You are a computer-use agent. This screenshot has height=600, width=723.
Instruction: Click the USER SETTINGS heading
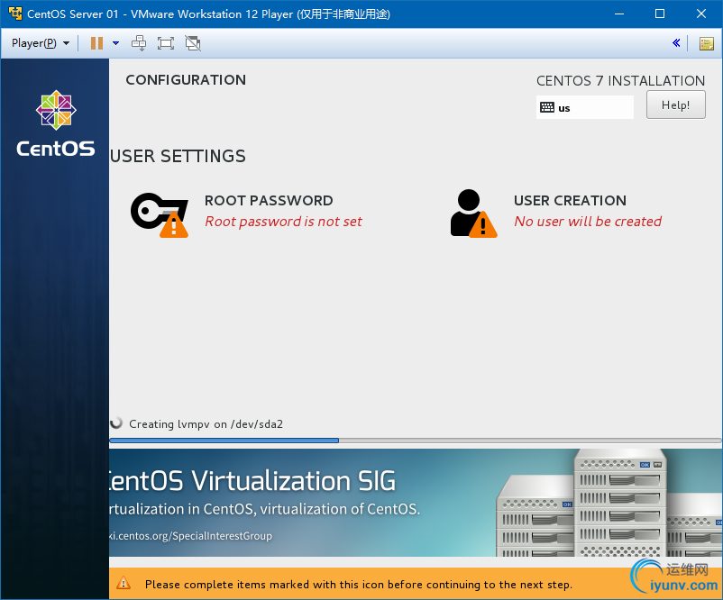coord(178,156)
